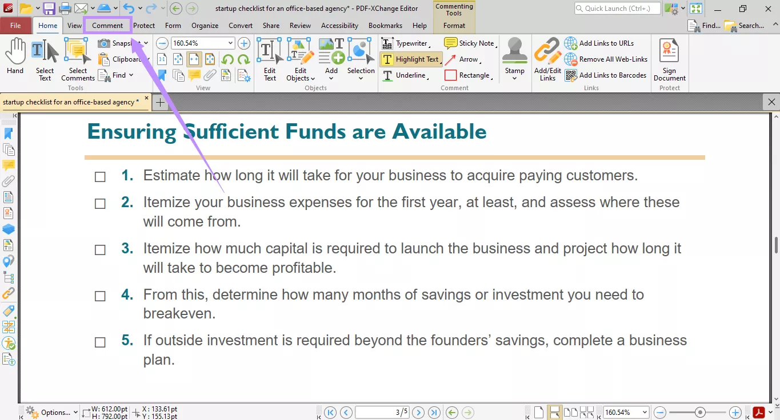Click the File menu button
The width and height of the screenshot is (780, 420).
pyautogui.click(x=15, y=26)
